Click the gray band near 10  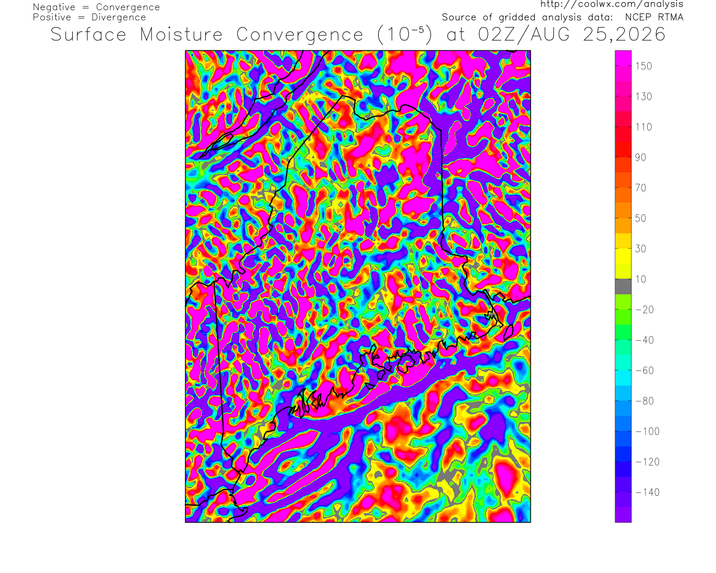coord(623,286)
